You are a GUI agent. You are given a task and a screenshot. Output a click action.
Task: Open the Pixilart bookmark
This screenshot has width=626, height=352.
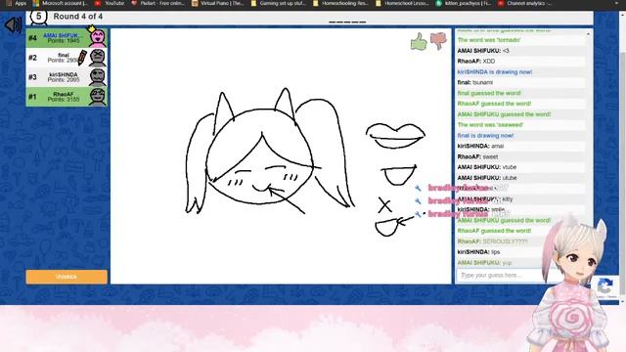click(x=158, y=3)
